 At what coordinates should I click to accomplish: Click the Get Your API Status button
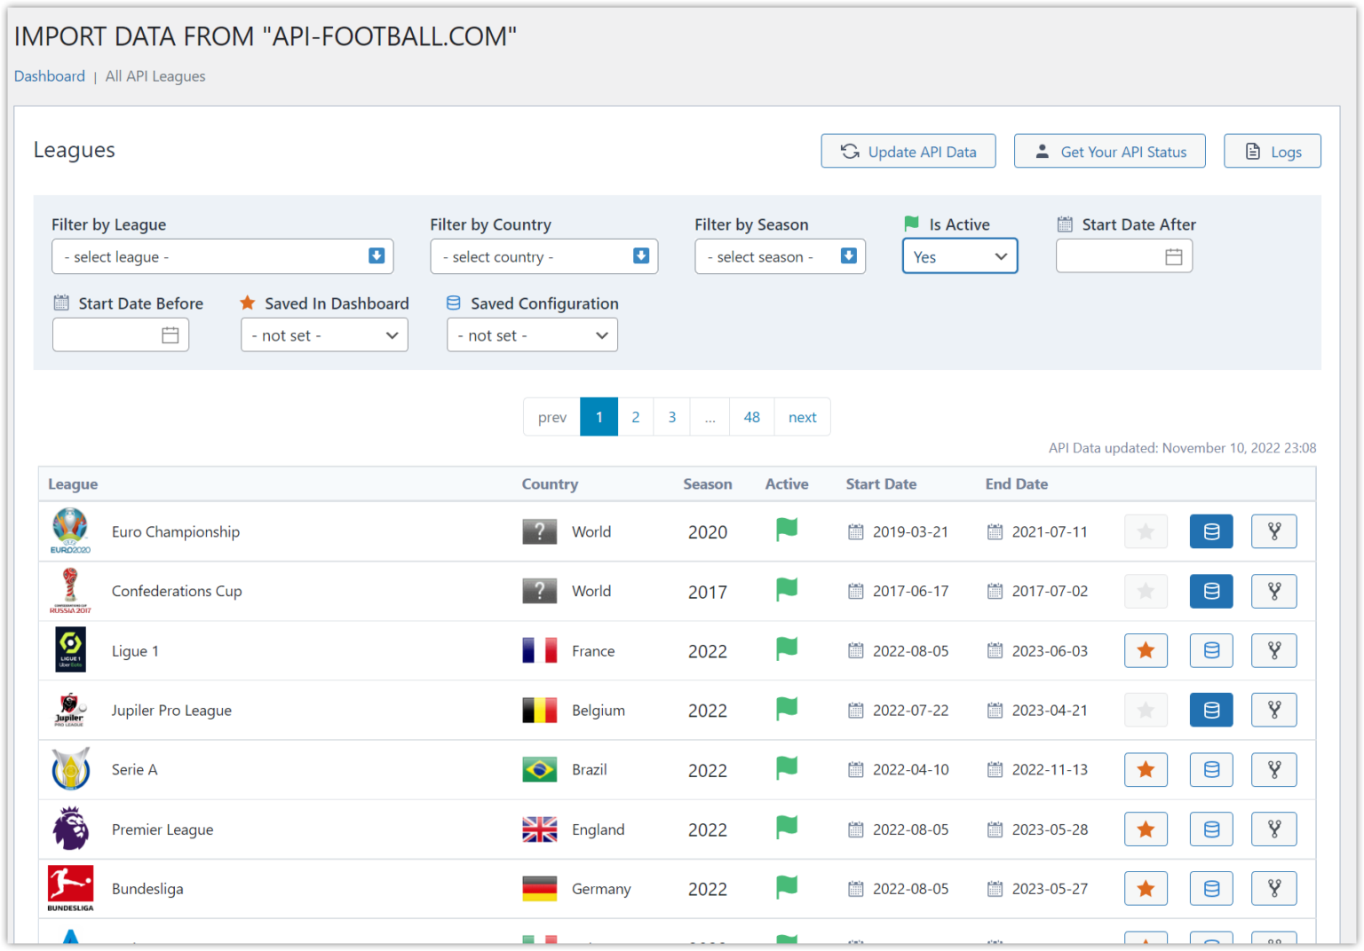[1109, 151]
